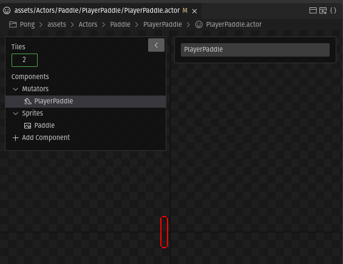Click the PlayerPaddle name text field
Image resolution: width=343 pixels, height=264 pixels.
pos(255,50)
